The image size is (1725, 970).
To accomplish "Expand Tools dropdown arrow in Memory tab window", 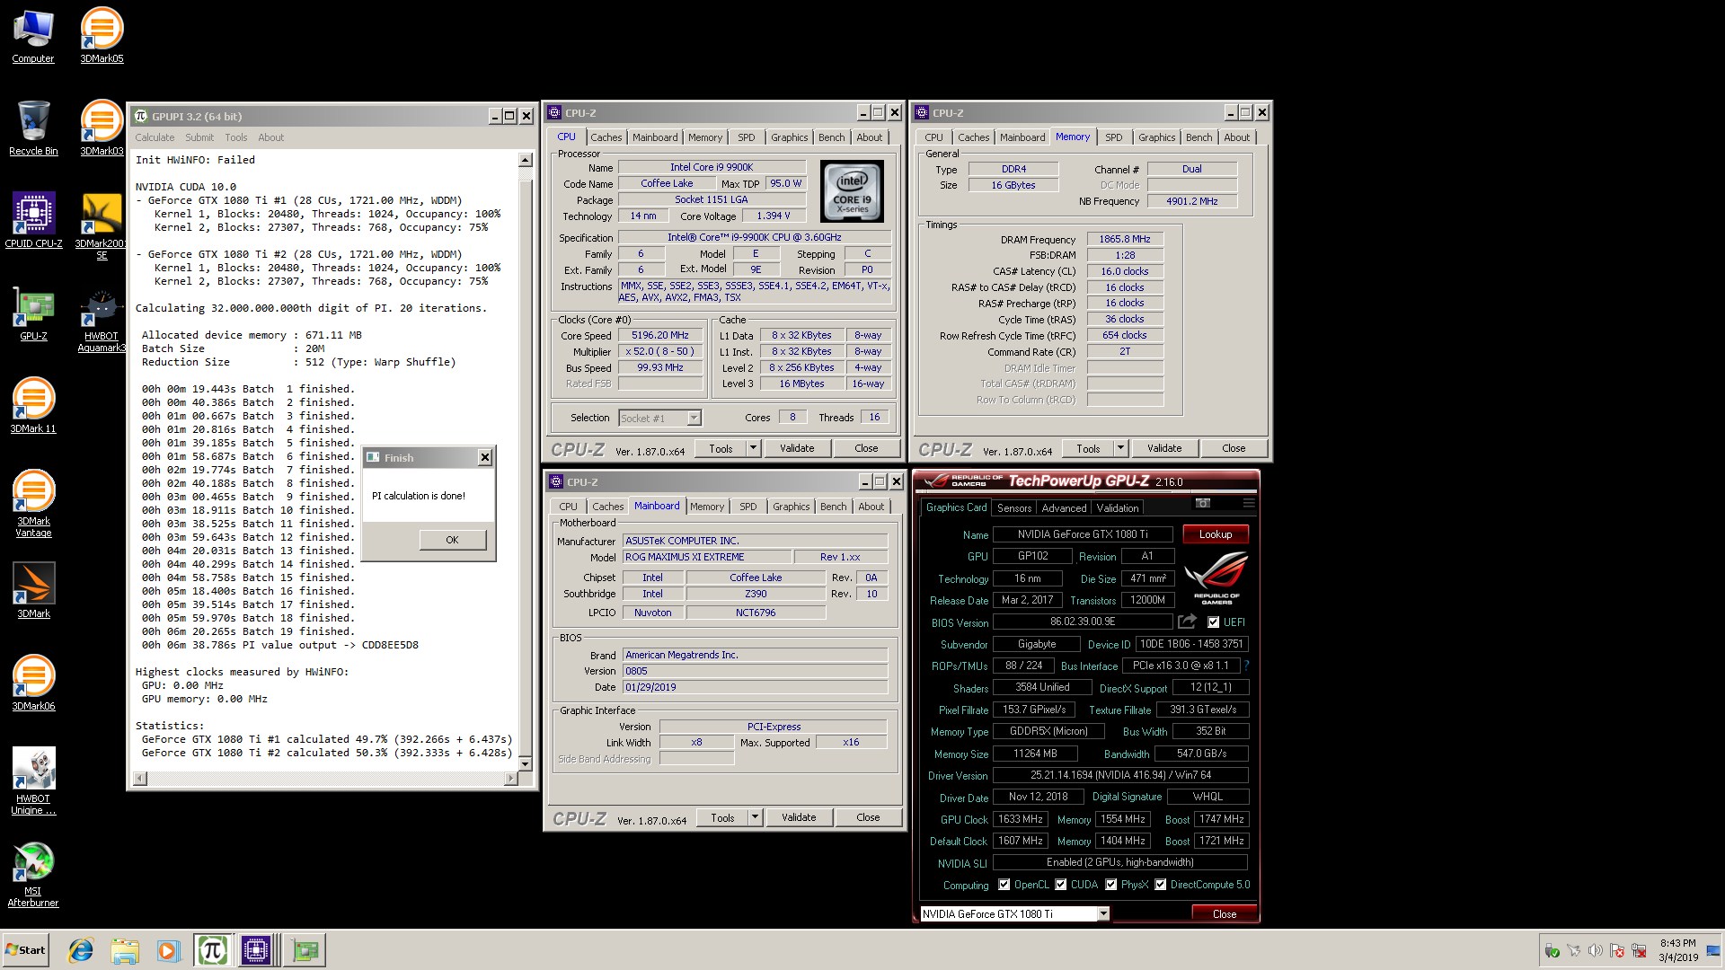I will tap(1120, 448).
